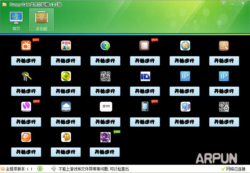Viewport: 250px width, 173px height.
Task: Click 开始运行 under the brown notebook icon
Action: (145, 61)
